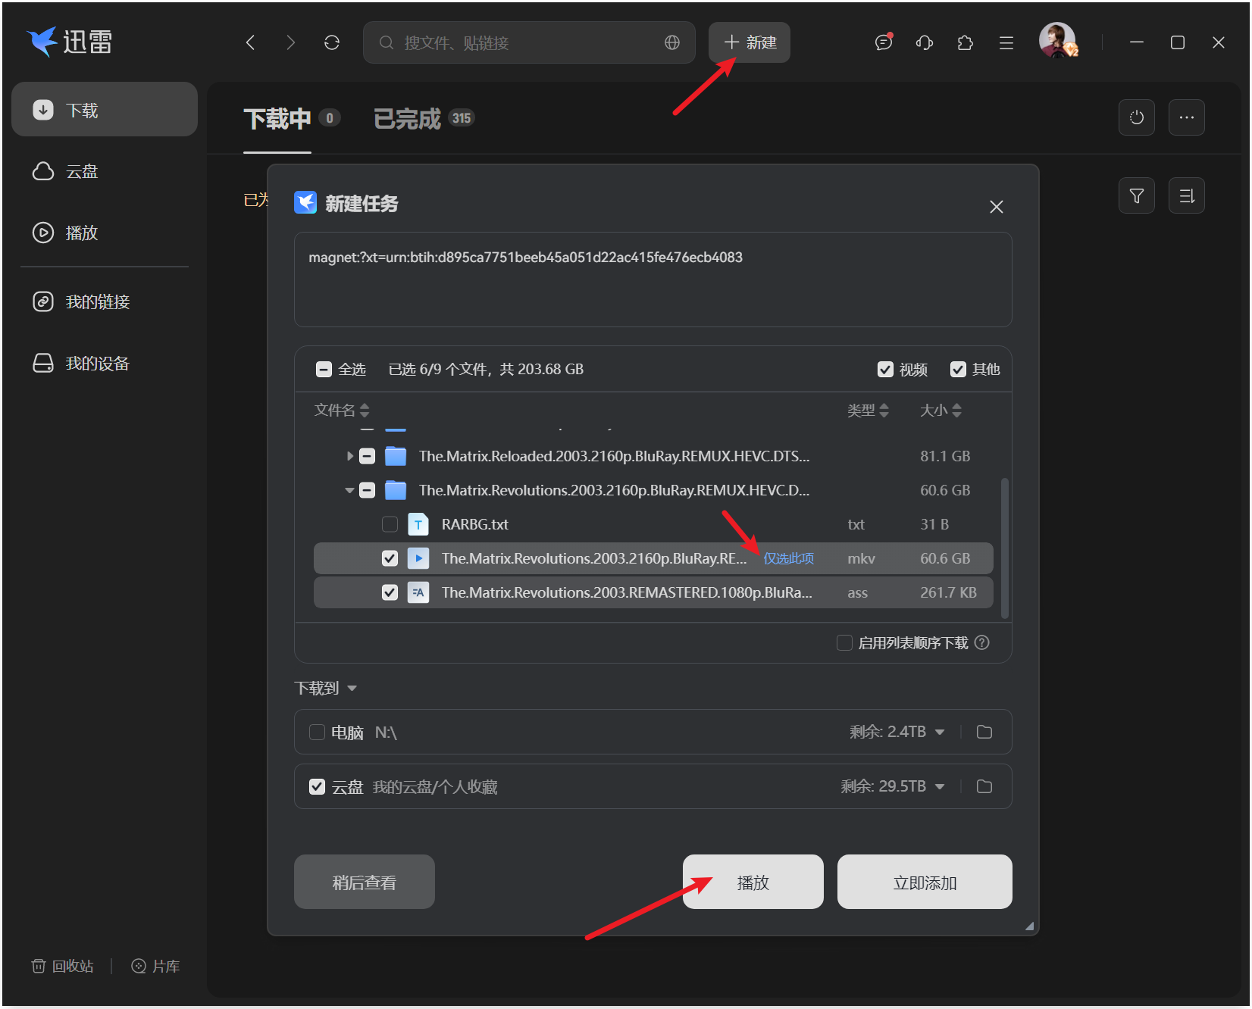Open the 下载到 dropdown
Viewport: 1252px width, 1009px height.
tap(326, 688)
